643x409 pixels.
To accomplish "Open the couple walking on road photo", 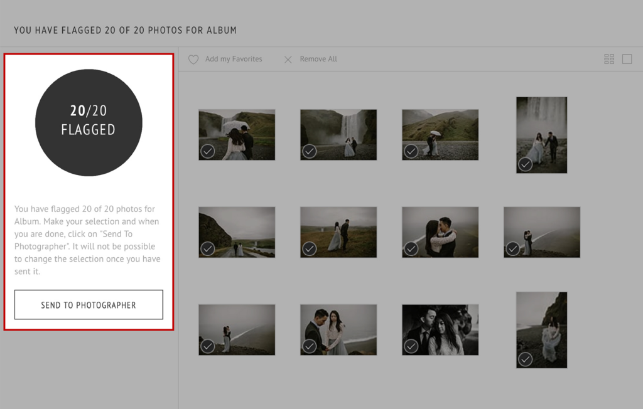I will click(237, 232).
